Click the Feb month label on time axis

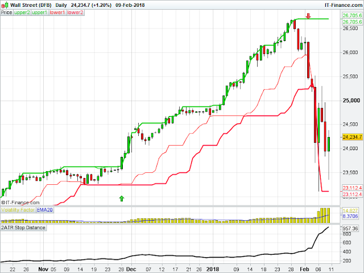[305, 269]
